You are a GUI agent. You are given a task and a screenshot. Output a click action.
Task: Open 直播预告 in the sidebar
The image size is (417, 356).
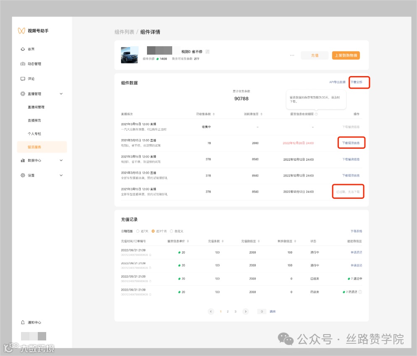[34, 120]
